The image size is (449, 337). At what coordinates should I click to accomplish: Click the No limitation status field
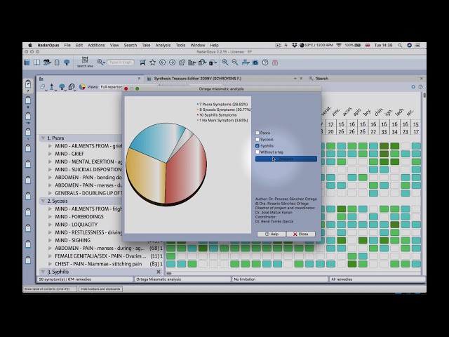[279, 279]
